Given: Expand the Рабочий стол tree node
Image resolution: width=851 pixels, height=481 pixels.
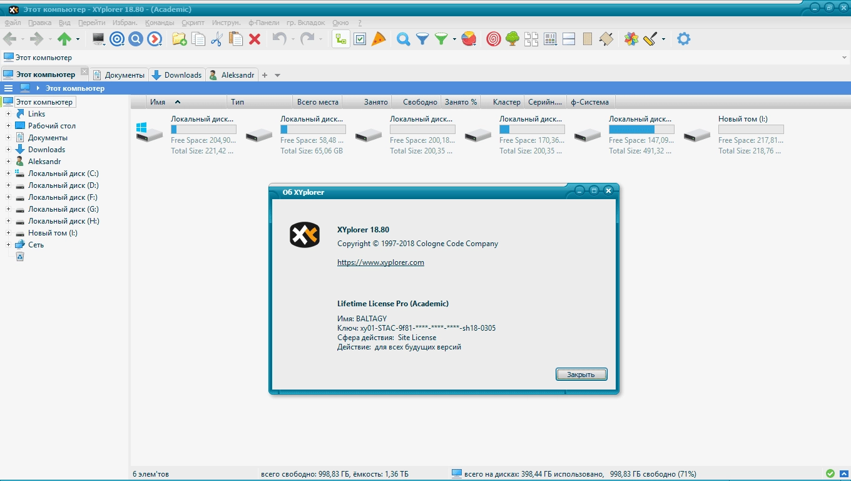Looking at the screenshot, I should click(8, 126).
